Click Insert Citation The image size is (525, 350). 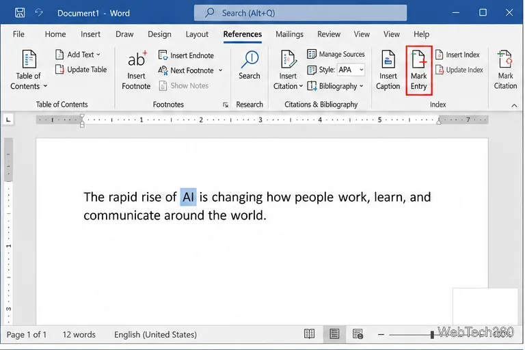click(288, 70)
